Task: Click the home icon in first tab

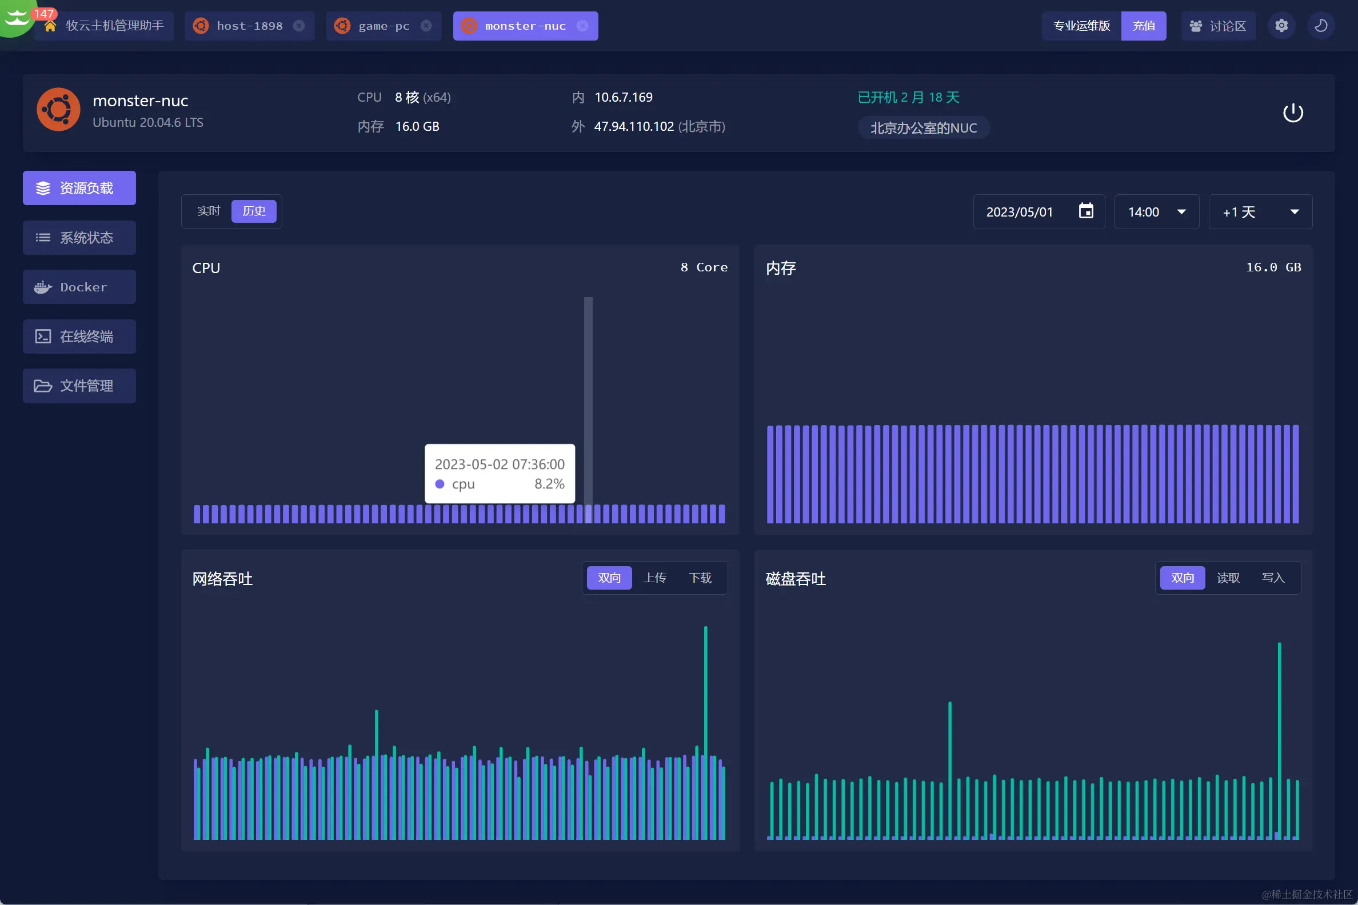Action: [x=50, y=26]
